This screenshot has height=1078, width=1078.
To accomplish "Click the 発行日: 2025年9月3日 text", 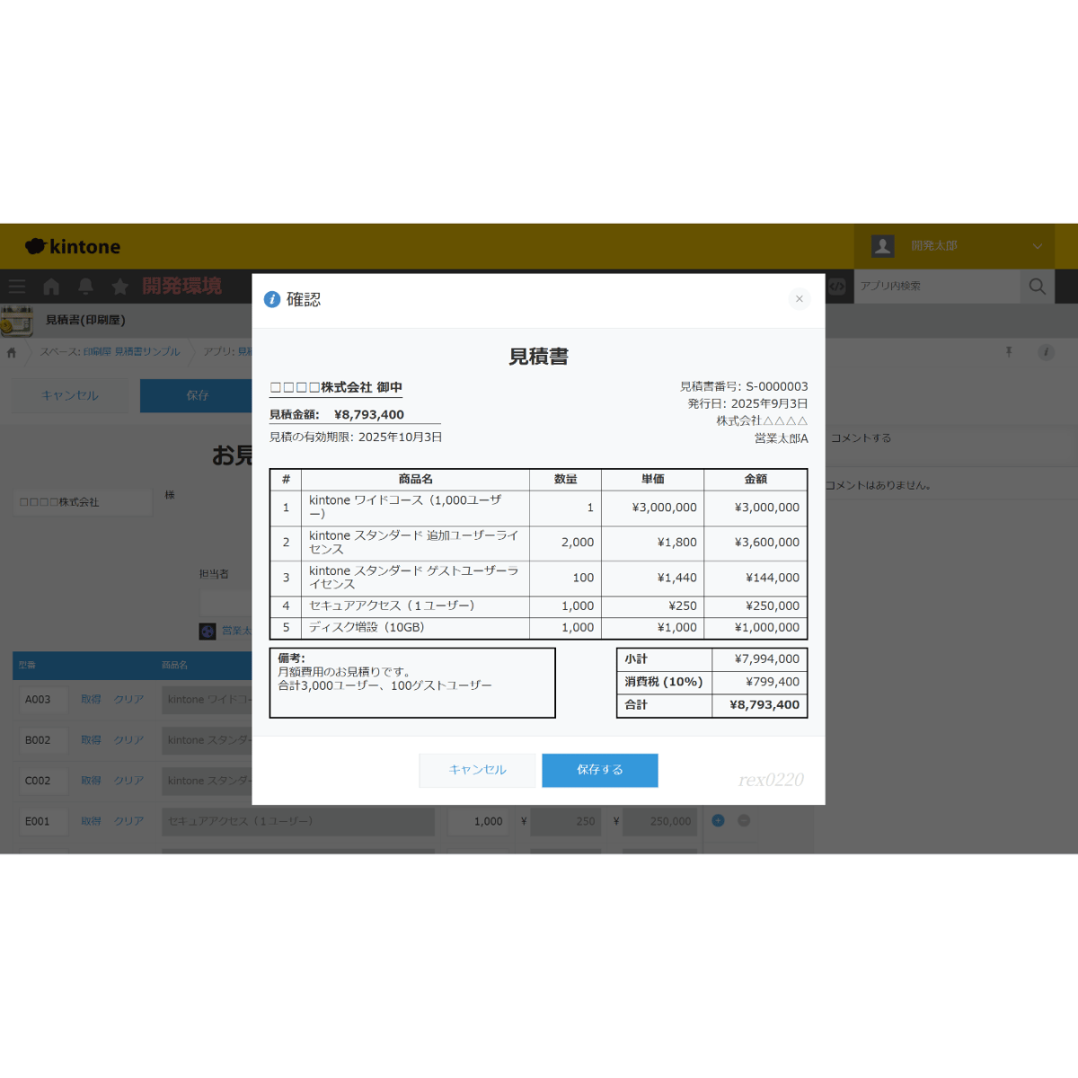I will click(747, 403).
